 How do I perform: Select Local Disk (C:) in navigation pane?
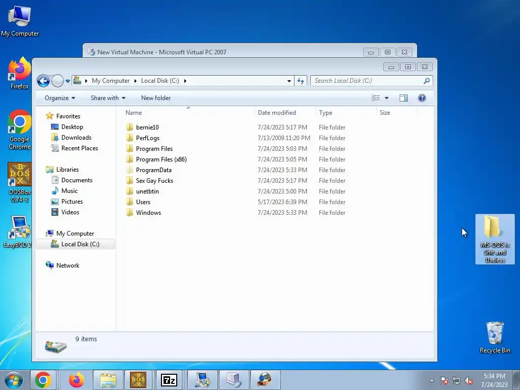[76, 244]
